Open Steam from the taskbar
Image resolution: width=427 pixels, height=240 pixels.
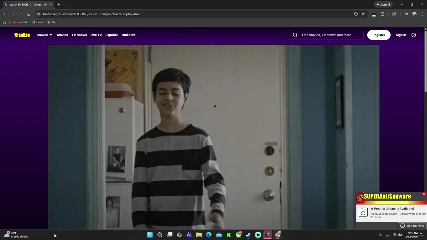tap(248, 235)
